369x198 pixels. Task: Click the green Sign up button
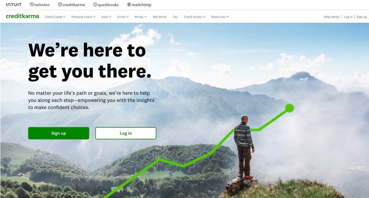pyautogui.click(x=59, y=133)
